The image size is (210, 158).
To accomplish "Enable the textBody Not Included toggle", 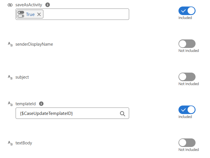I will tap(187, 143).
